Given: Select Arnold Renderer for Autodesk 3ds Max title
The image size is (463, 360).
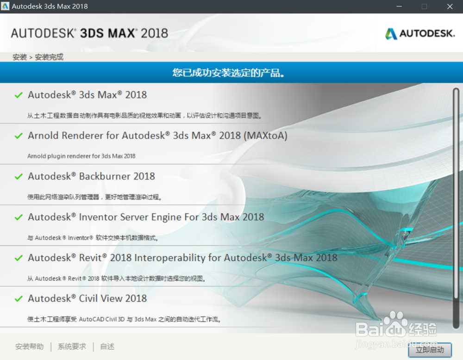Looking at the screenshot, I should pyautogui.click(x=157, y=136).
